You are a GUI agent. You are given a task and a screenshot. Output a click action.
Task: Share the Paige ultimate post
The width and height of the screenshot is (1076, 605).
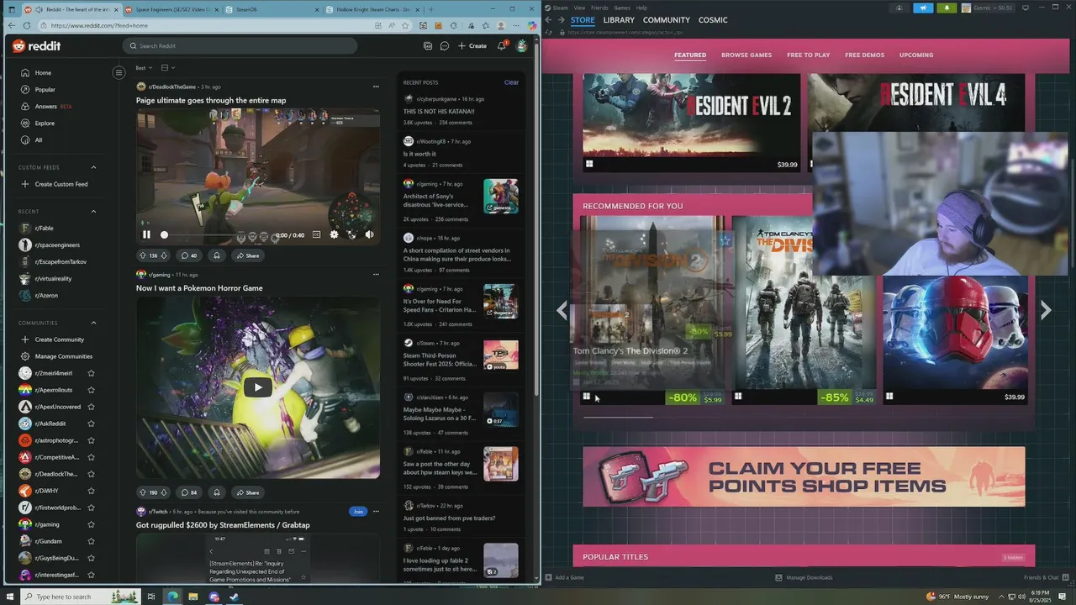pos(247,255)
